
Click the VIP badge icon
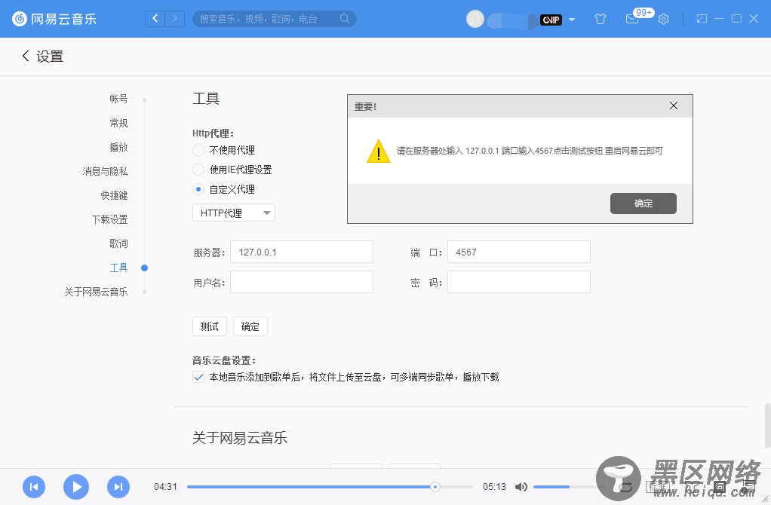click(x=551, y=20)
